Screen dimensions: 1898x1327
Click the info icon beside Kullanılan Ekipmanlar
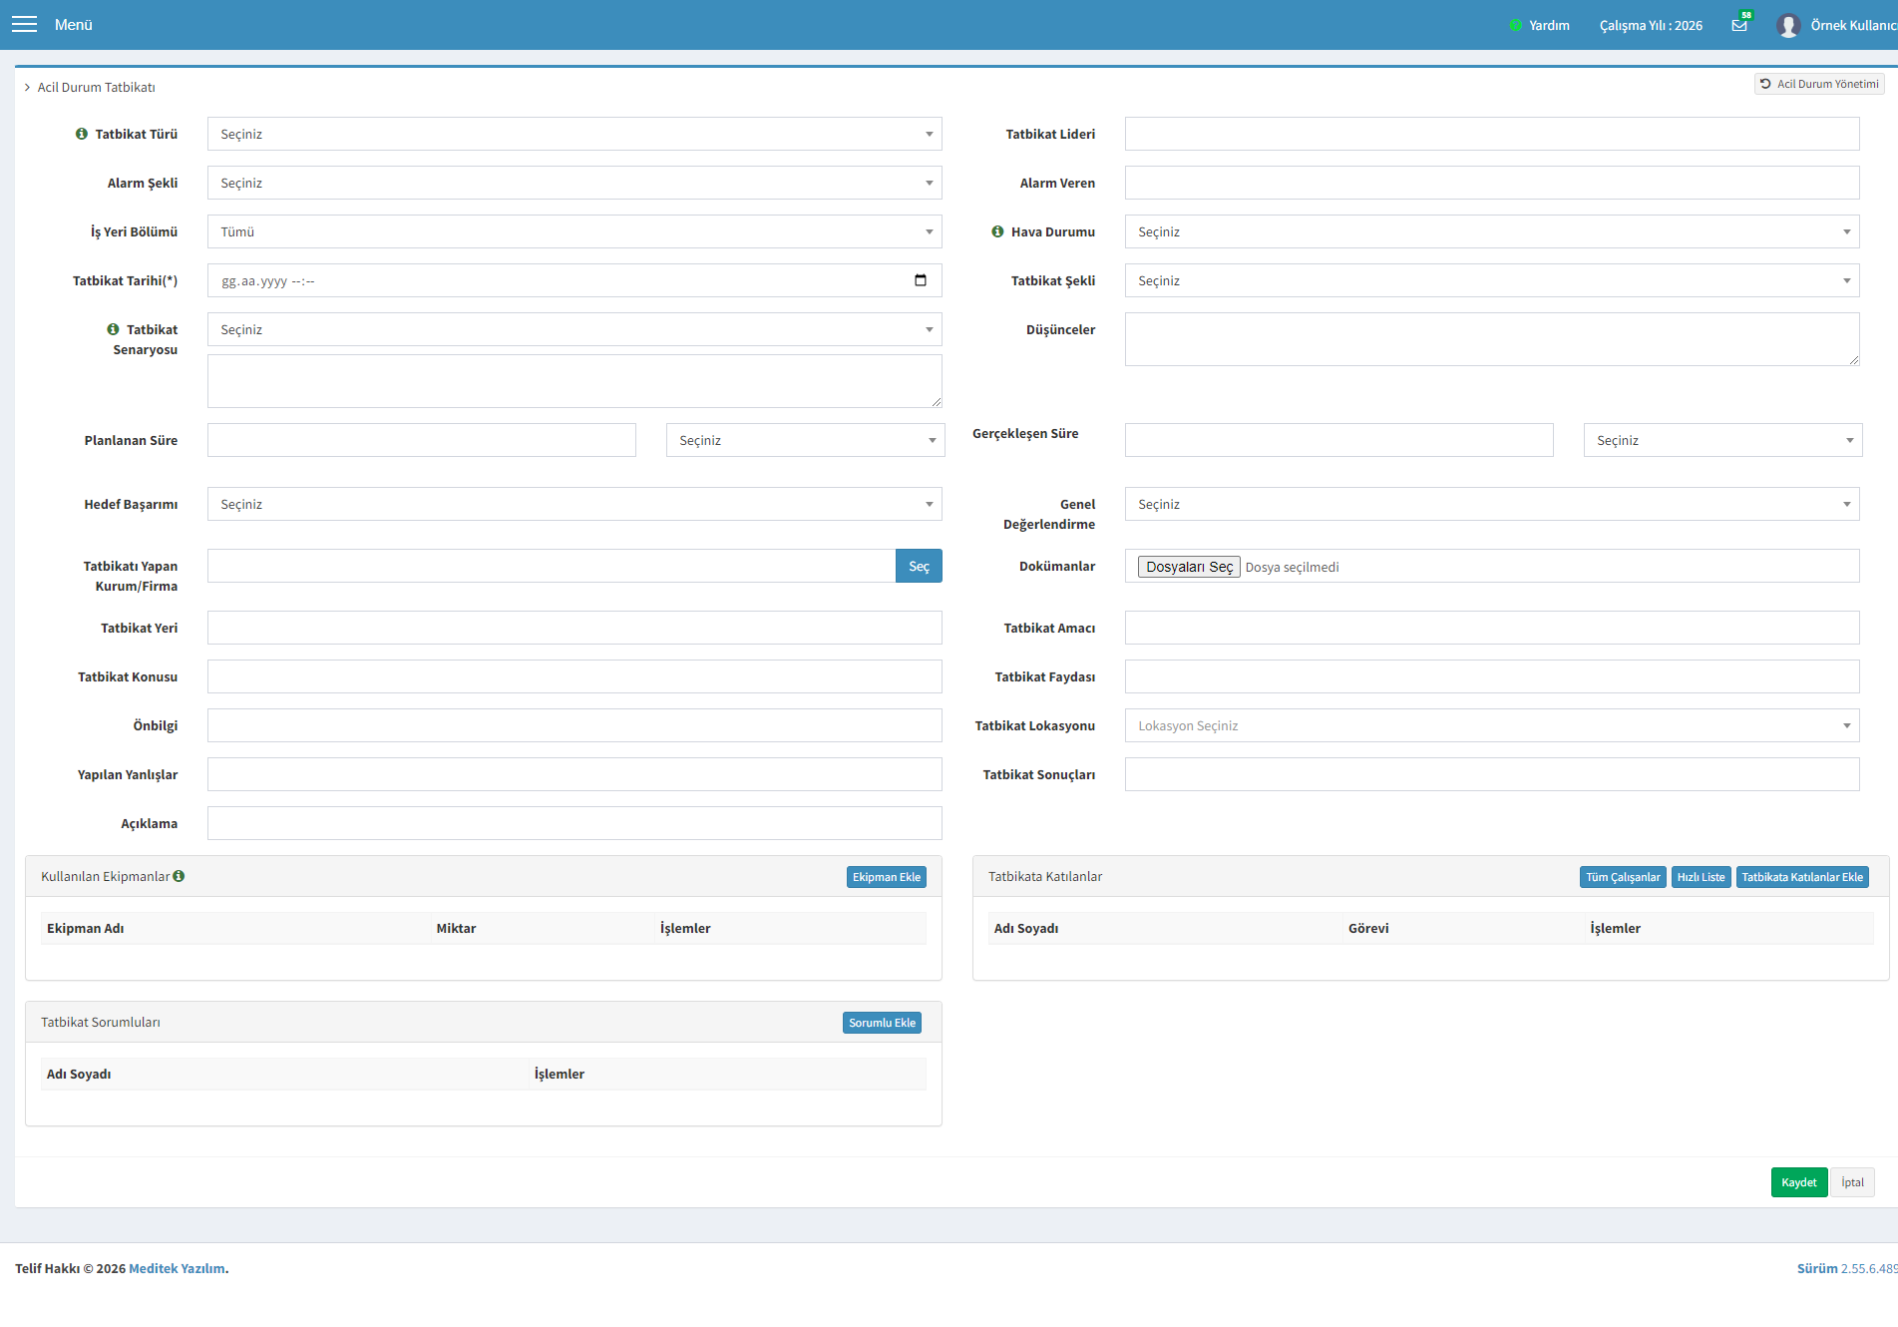(179, 876)
